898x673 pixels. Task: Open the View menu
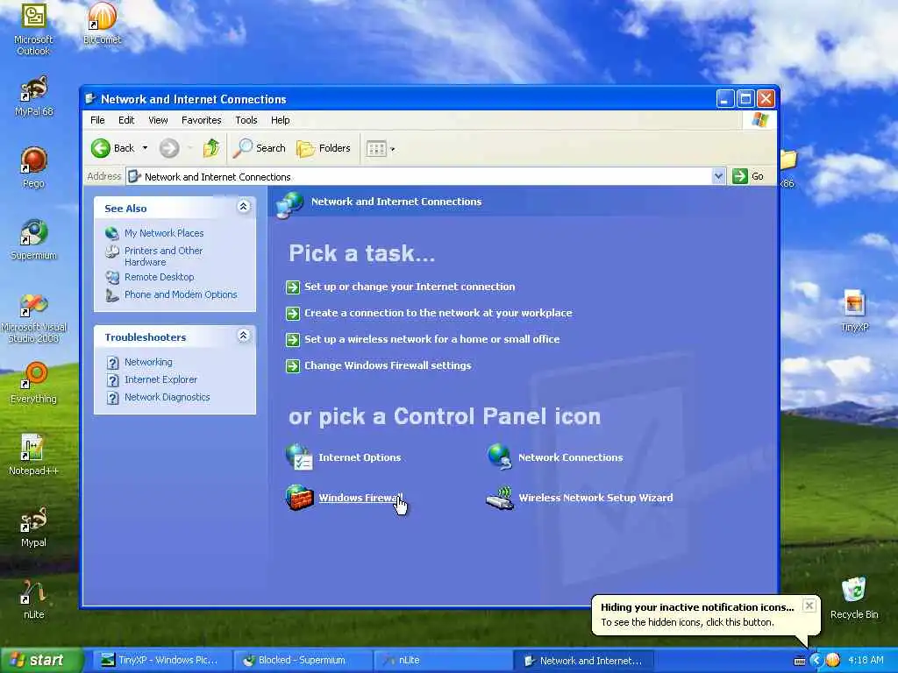[x=158, y=120]
